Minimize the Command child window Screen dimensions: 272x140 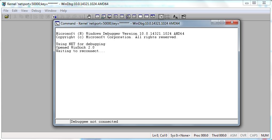[x=215, y=22]
